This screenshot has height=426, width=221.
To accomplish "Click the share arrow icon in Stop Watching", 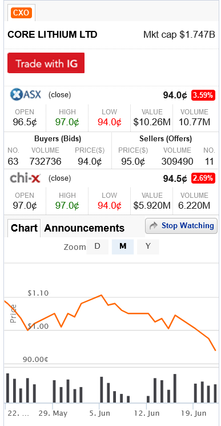I will [154, 226].
